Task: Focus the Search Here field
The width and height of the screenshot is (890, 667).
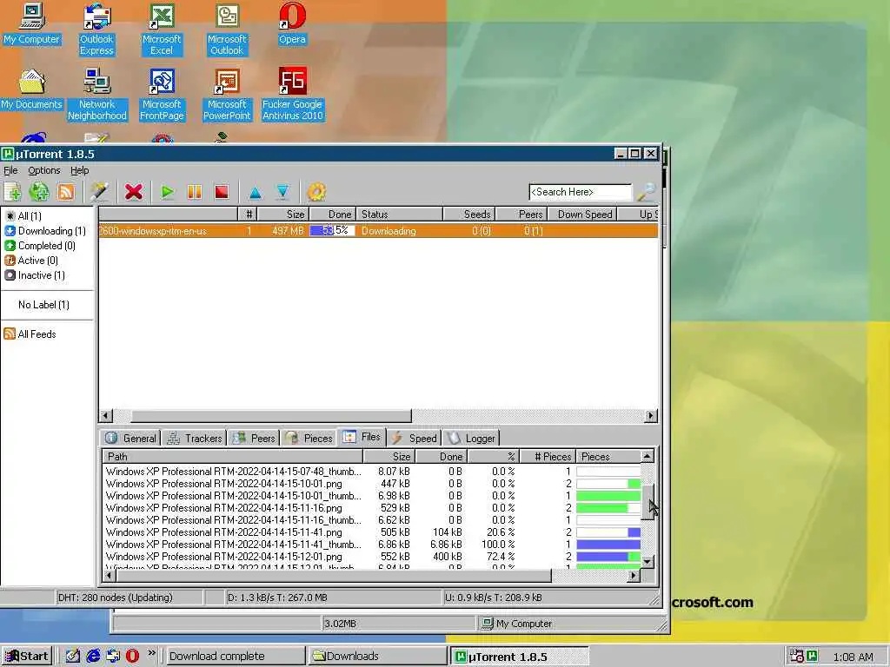Action: click(580, 192)
